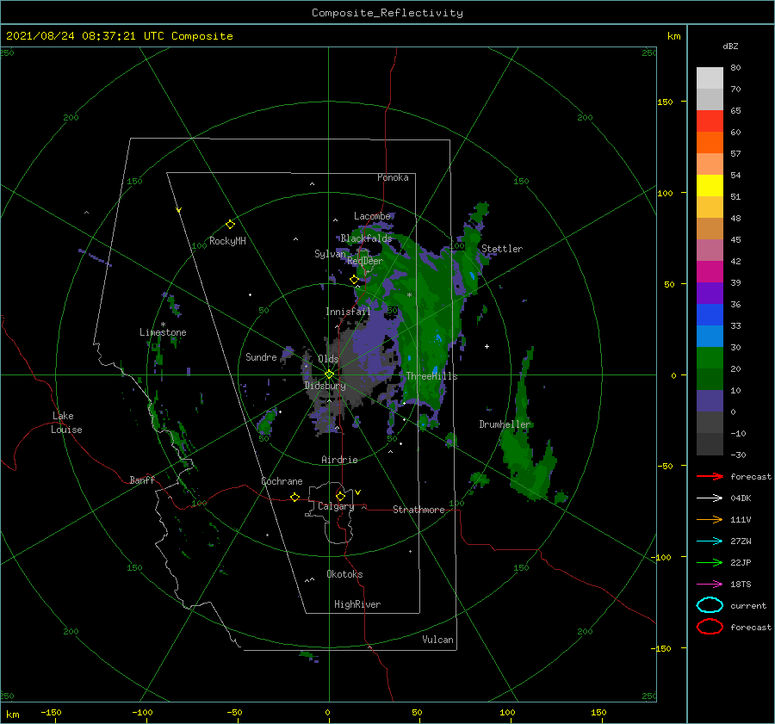Click the Sundre city label

261,356
